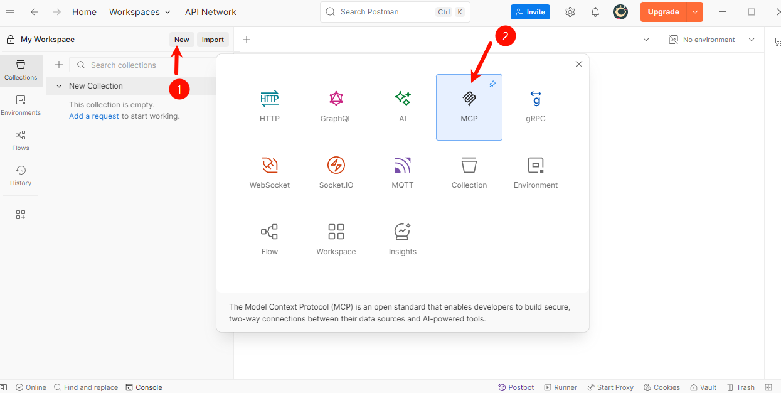Select the New Collection row
The image size is (781, 393).
click(x=131, y=86)
